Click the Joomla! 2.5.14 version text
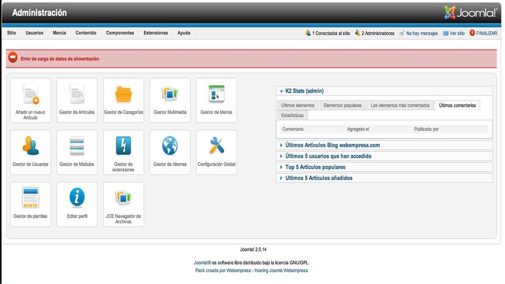The image size is (505, 284). coord(253,250)
